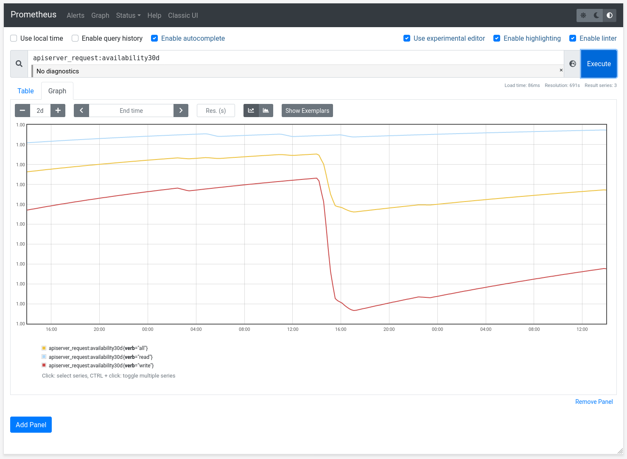The height and width of the screenshot is (459, 627).
Task: Add a new panel
Action: [x=31, y=425]
